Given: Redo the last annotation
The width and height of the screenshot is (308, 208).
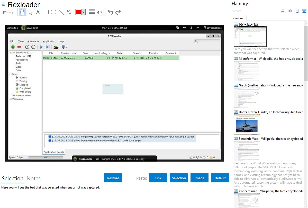Looking at the screenshot, I should click(x=118, y=12).
